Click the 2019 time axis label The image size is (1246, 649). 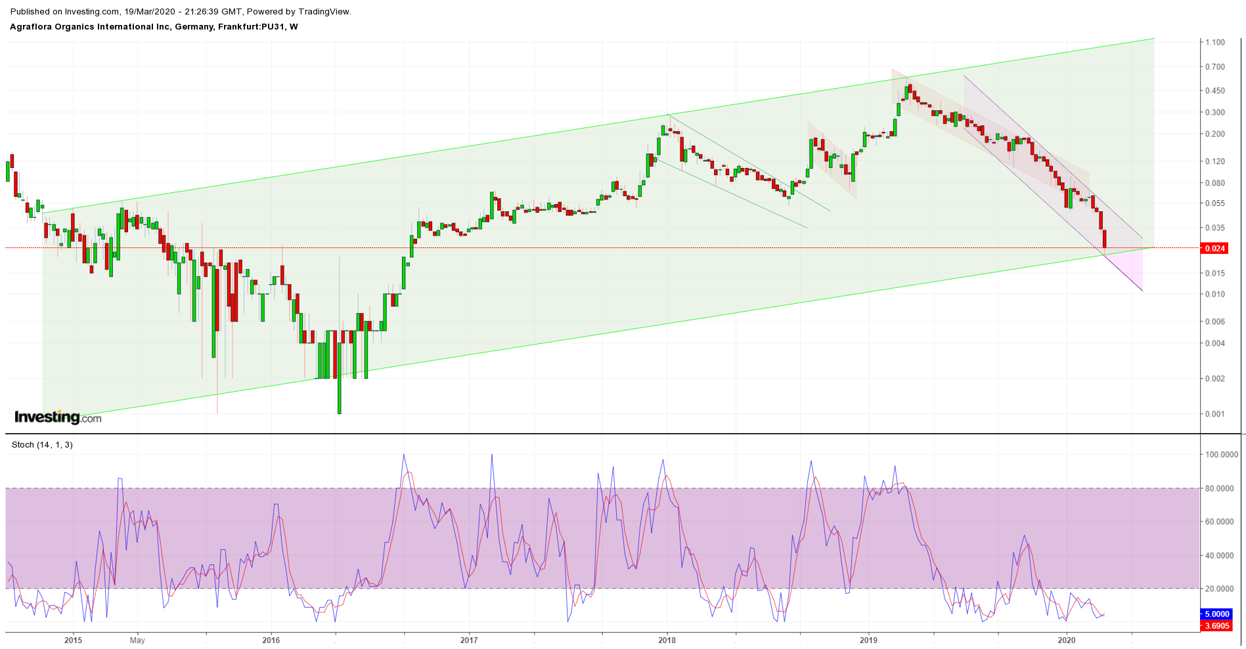point(868,640)
